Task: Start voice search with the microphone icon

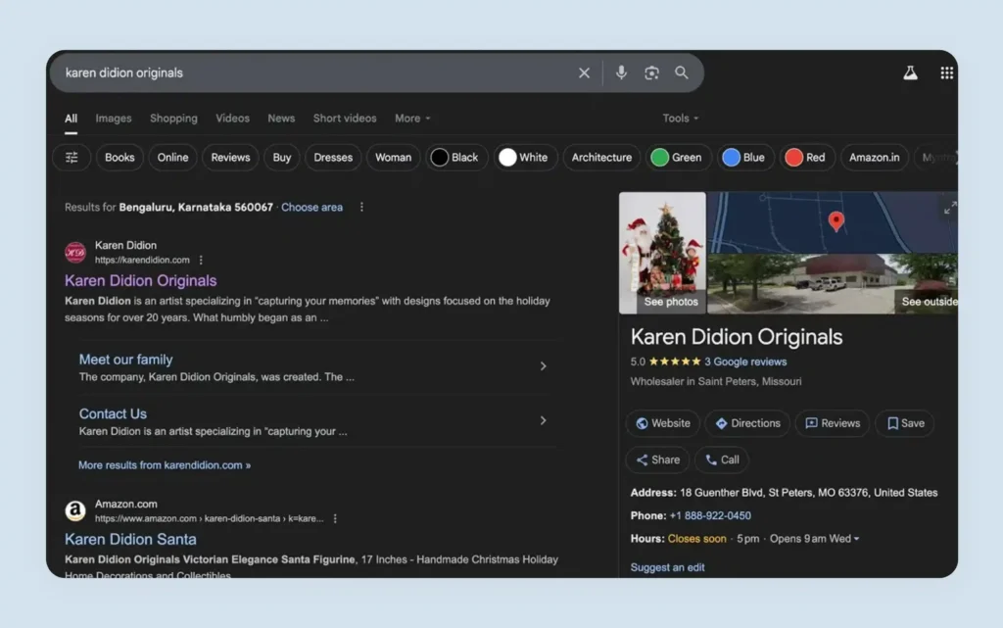Action: point(620,72)
